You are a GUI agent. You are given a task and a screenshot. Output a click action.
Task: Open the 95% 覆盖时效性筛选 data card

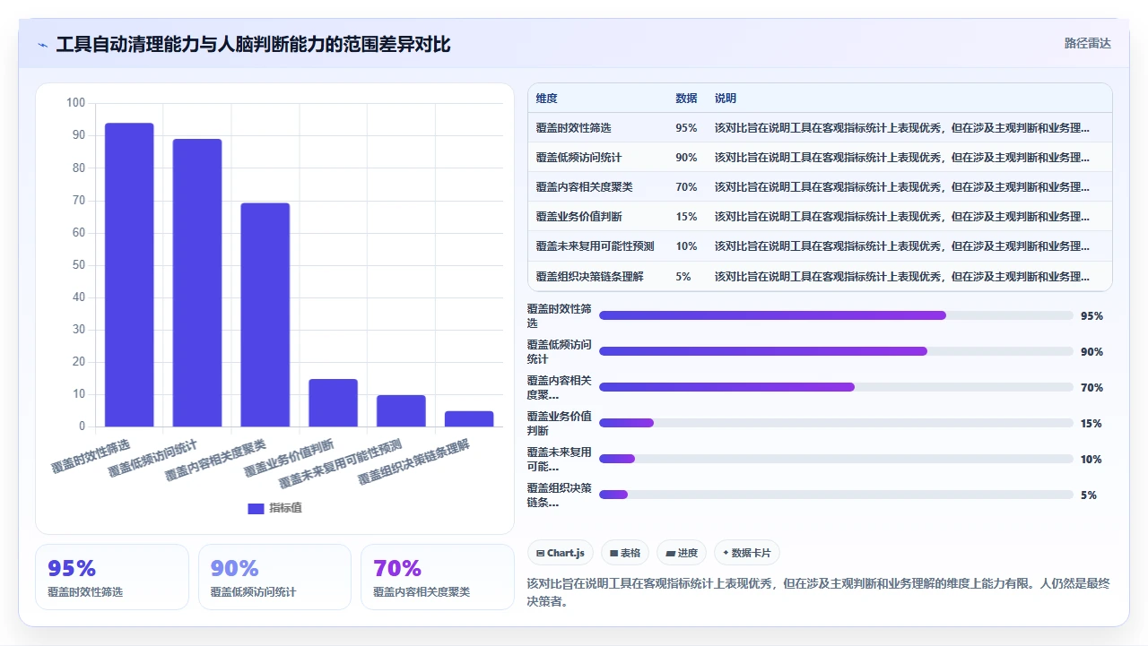112,577
